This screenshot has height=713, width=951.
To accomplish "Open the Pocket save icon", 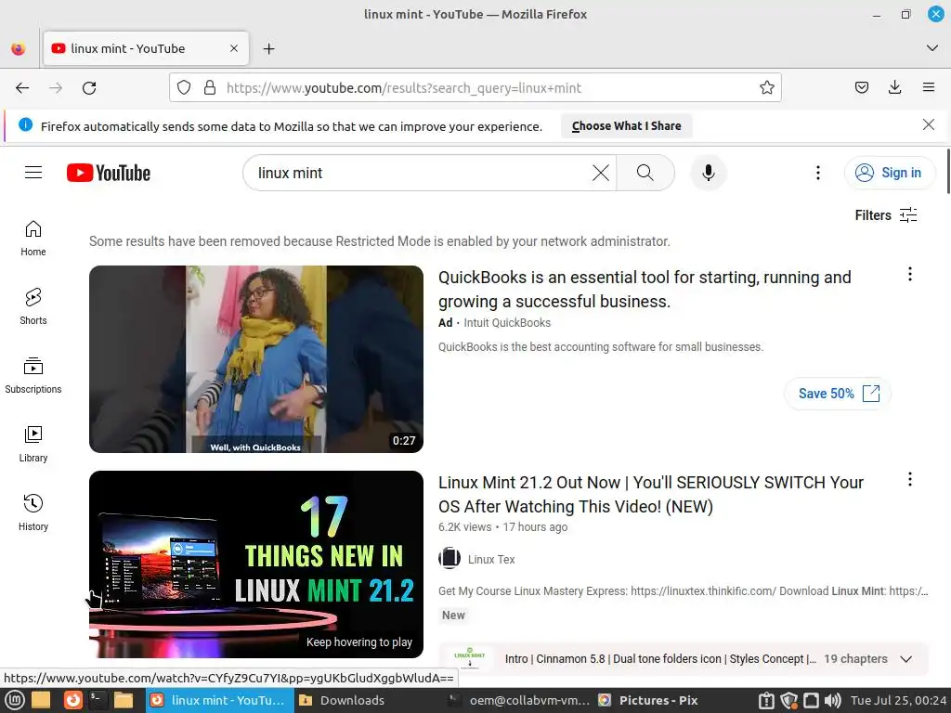I will tap(861, 88).
